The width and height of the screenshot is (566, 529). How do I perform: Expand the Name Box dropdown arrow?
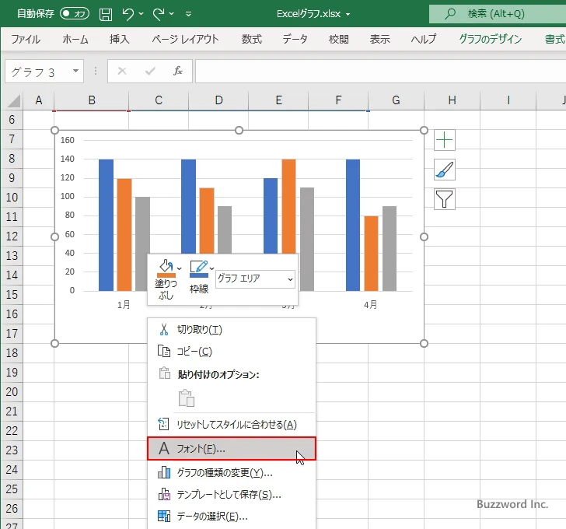coord(76,72)
